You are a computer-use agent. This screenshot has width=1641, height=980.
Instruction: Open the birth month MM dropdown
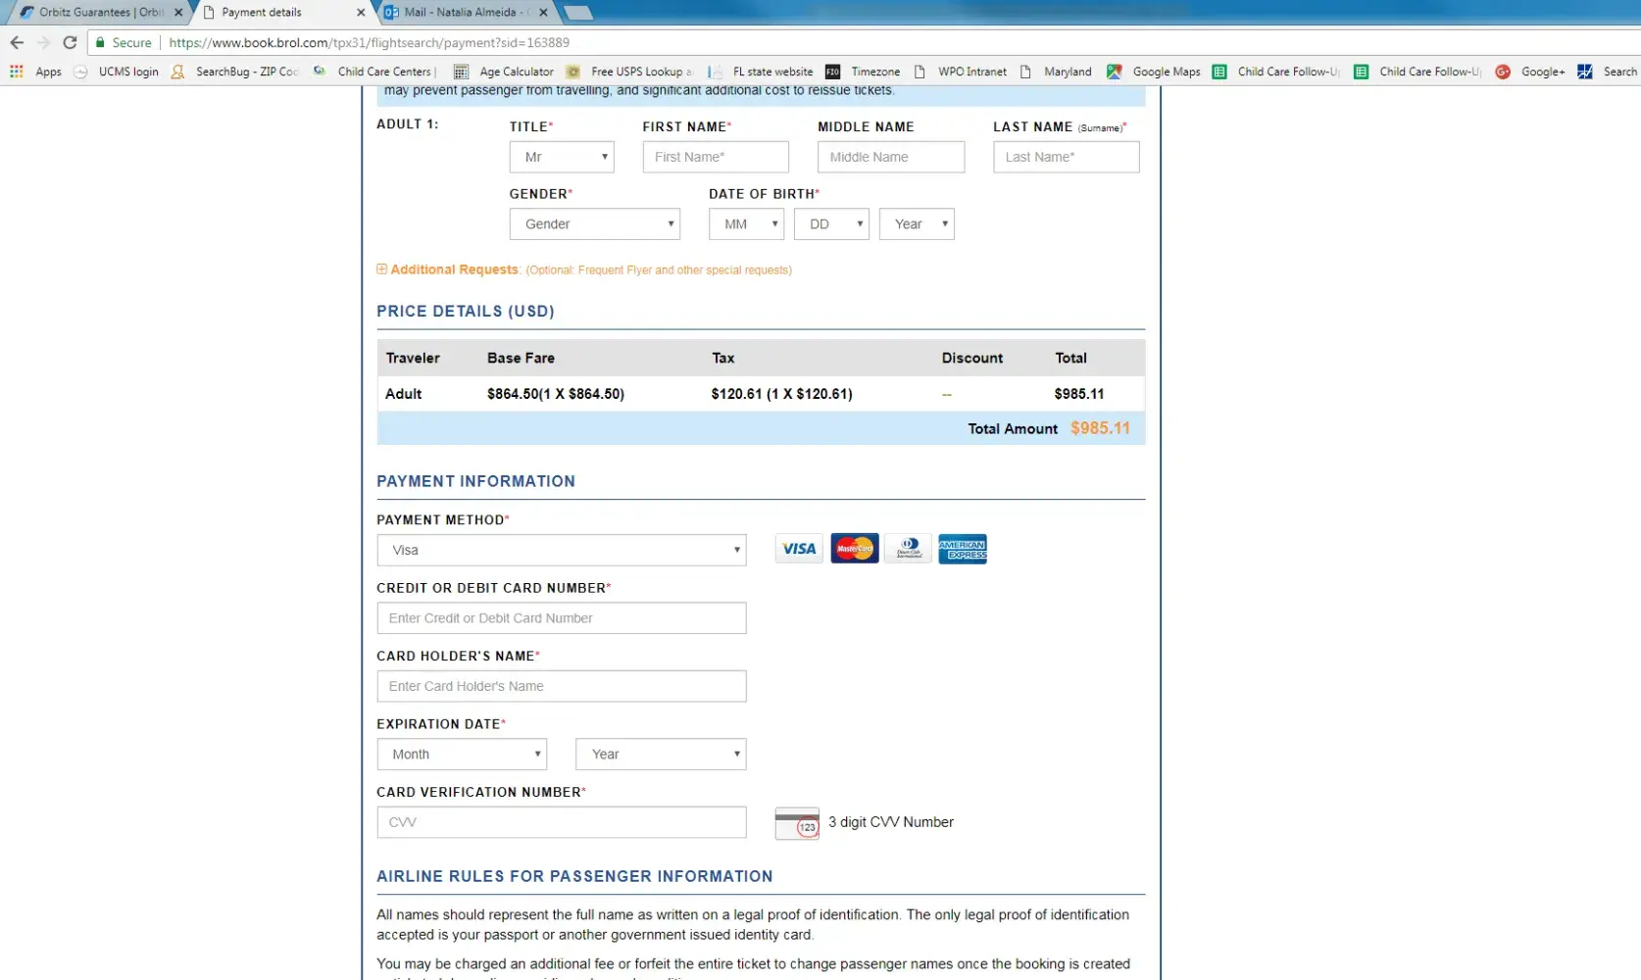pos(747,224)
